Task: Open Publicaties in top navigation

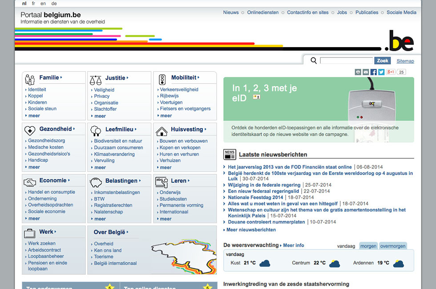Action: click(367, 12)
